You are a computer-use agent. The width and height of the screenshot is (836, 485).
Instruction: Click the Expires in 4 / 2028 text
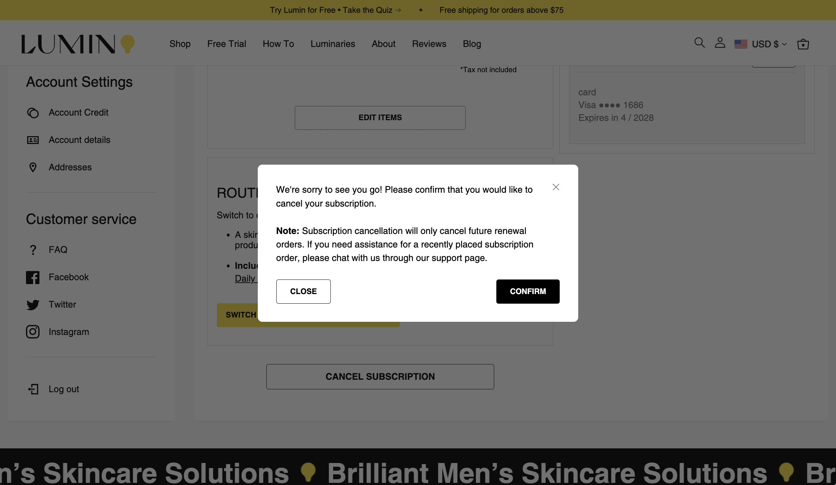point(616,118)
